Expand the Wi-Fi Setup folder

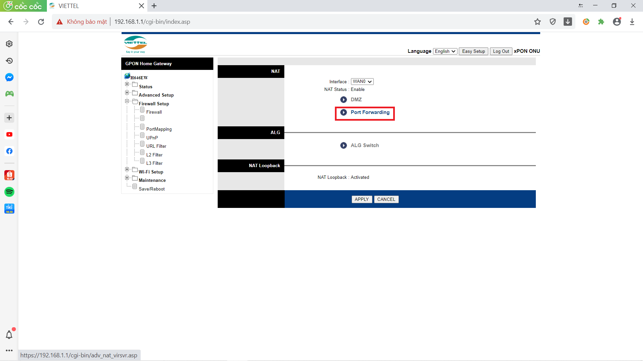[127, 169]
